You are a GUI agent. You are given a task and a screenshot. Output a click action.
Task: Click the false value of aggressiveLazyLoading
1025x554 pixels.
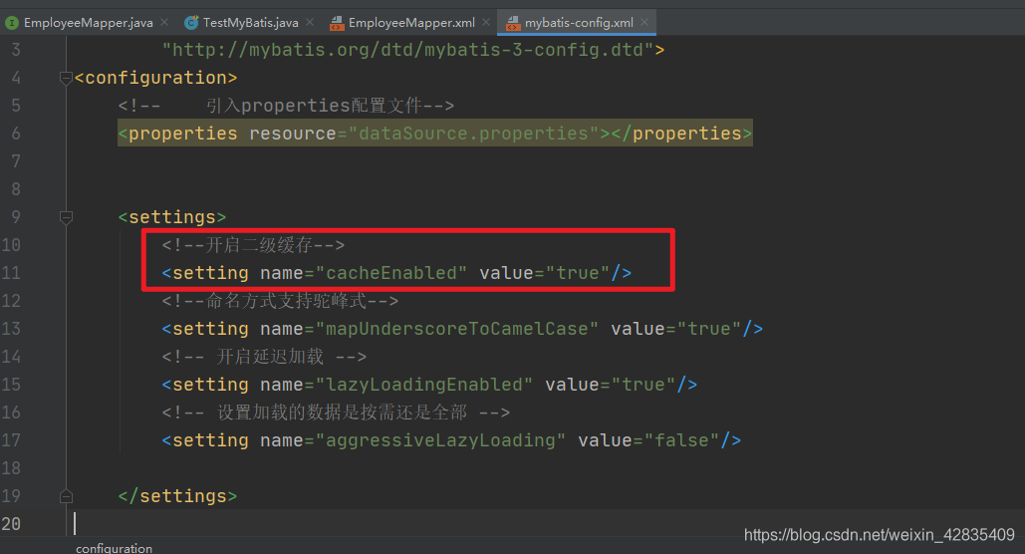point(681,440)
